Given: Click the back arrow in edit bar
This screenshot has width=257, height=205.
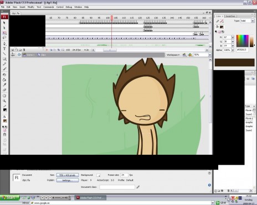Looking at the screenshot, I should 19,55.
